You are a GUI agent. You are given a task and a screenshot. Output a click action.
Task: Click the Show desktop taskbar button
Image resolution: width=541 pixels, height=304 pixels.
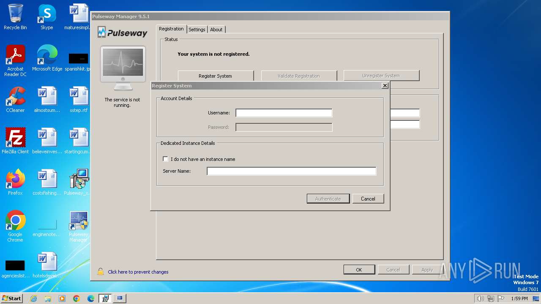point(537,299)
